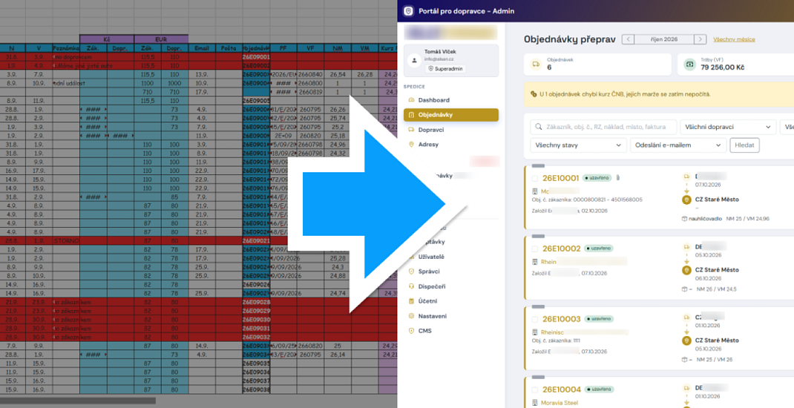This screenshot has height=408, width=794.
Task: Click the building icon beside Rhein customer
Action: [x=535, y=262]
